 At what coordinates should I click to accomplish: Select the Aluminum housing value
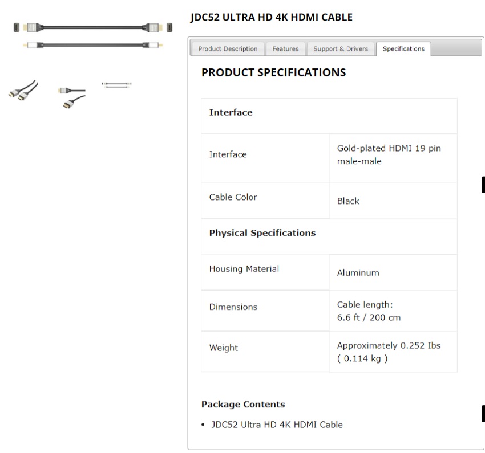[358, 273]
